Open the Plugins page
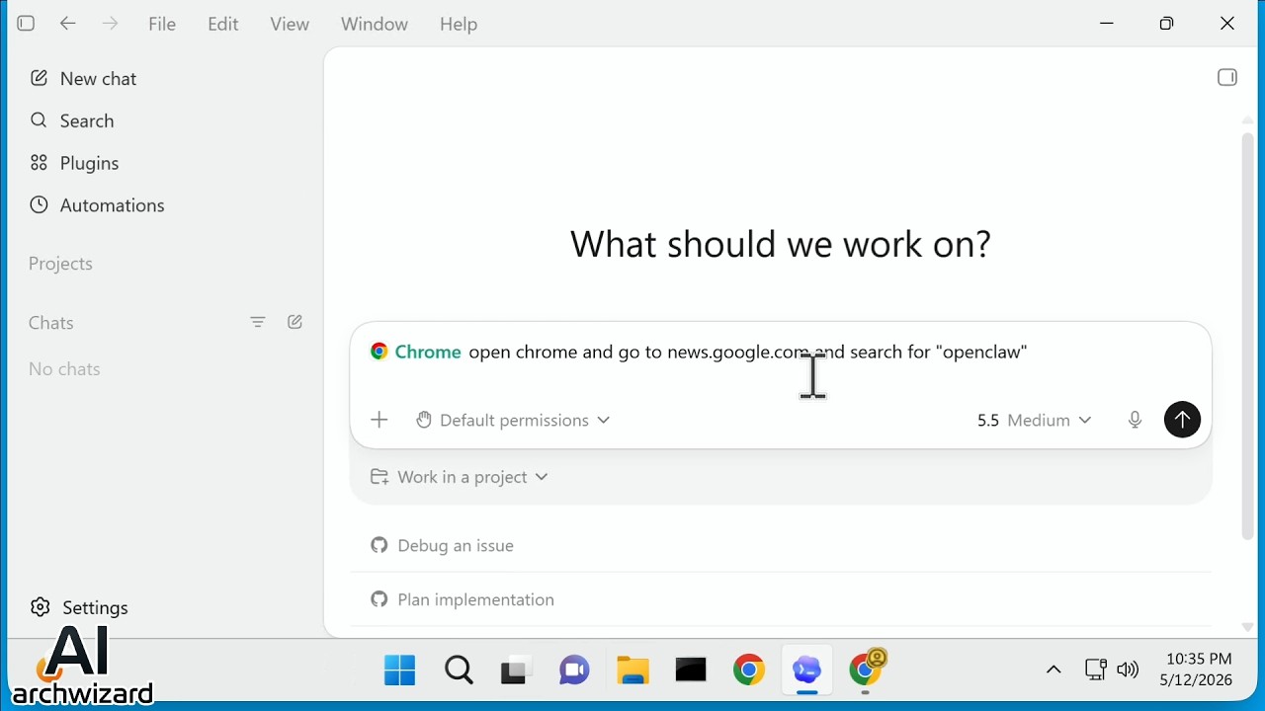1265x711 pixels. tap(74, 163)
